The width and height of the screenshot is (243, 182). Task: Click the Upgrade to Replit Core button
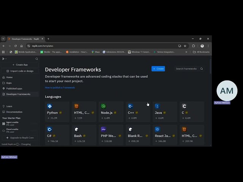point(20,138)
